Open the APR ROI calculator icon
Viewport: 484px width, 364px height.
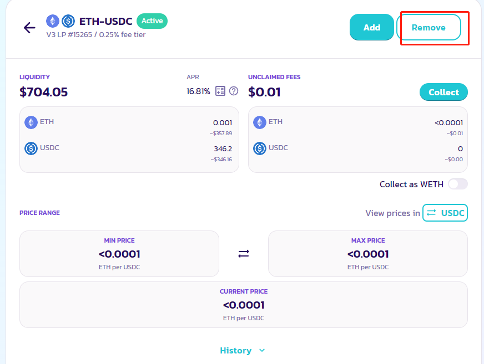[x=220, y=91]
